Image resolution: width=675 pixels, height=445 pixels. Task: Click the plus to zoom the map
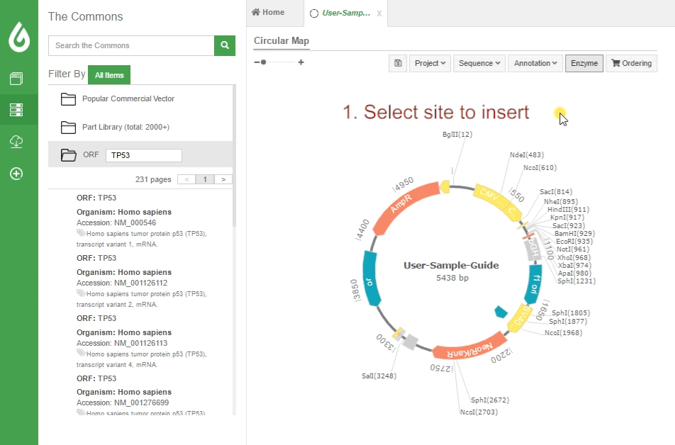[301, 62]
